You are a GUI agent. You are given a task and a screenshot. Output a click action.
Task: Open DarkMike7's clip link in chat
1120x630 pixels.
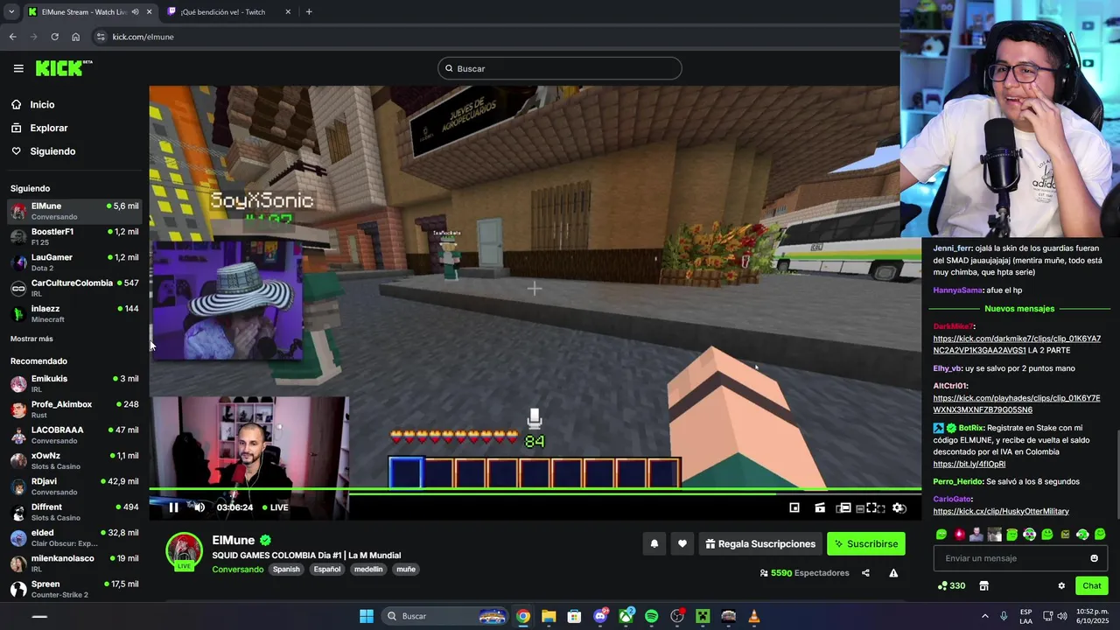1017,344
